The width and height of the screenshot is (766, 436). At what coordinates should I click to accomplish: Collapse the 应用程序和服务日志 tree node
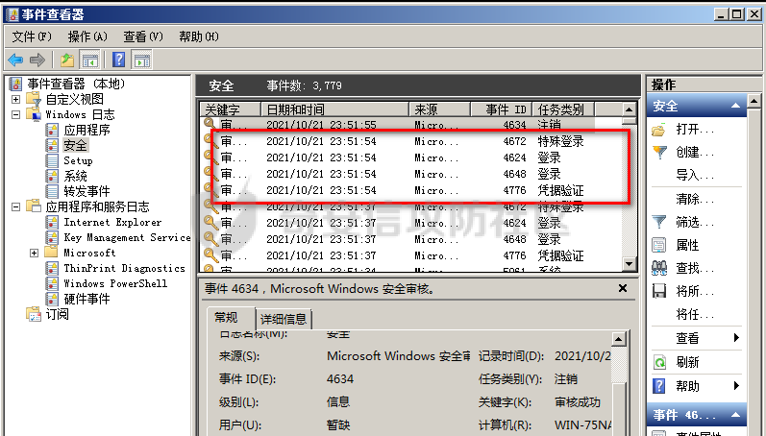[x=15, y=207]
